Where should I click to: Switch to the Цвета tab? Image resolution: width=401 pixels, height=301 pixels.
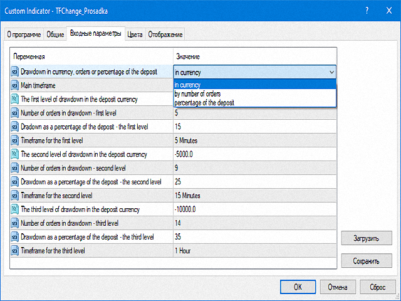tap(135, 34)
